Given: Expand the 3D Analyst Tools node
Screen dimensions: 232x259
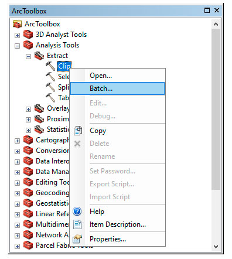Looking at the screenshot, I should tap(17, 35).
